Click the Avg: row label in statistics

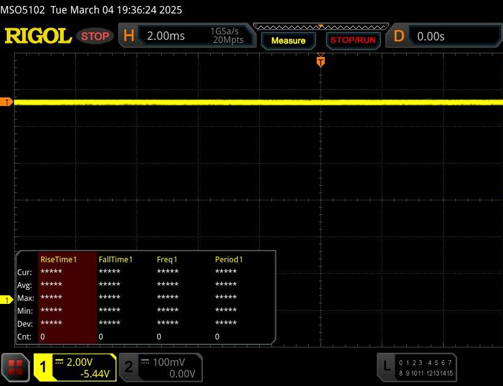(x=25, y=286)
